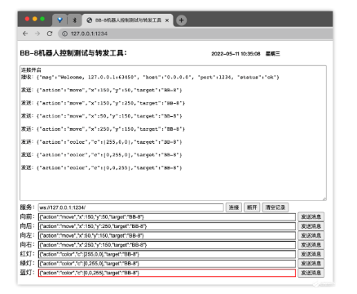Click the 接收 Welcome message log line

[150, 78]
